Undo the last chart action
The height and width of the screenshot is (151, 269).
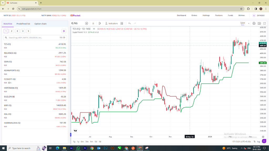coord(130,23)
